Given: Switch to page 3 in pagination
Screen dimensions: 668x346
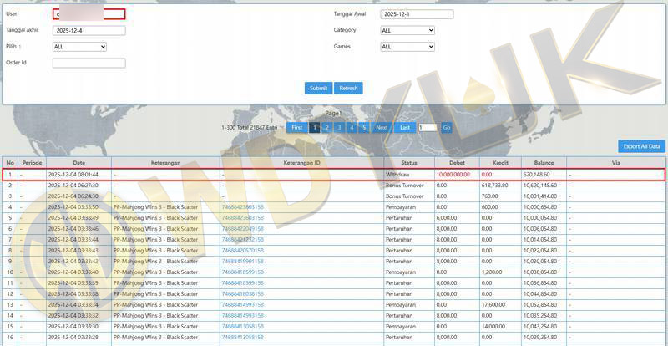Looking at the screenshot, I should tap(339, 127).
